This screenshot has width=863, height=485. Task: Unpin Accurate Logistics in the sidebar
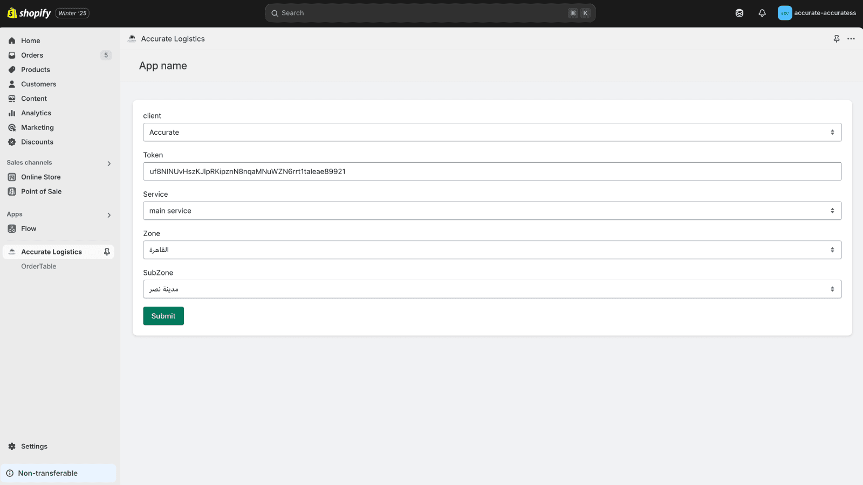pos(107,252)
